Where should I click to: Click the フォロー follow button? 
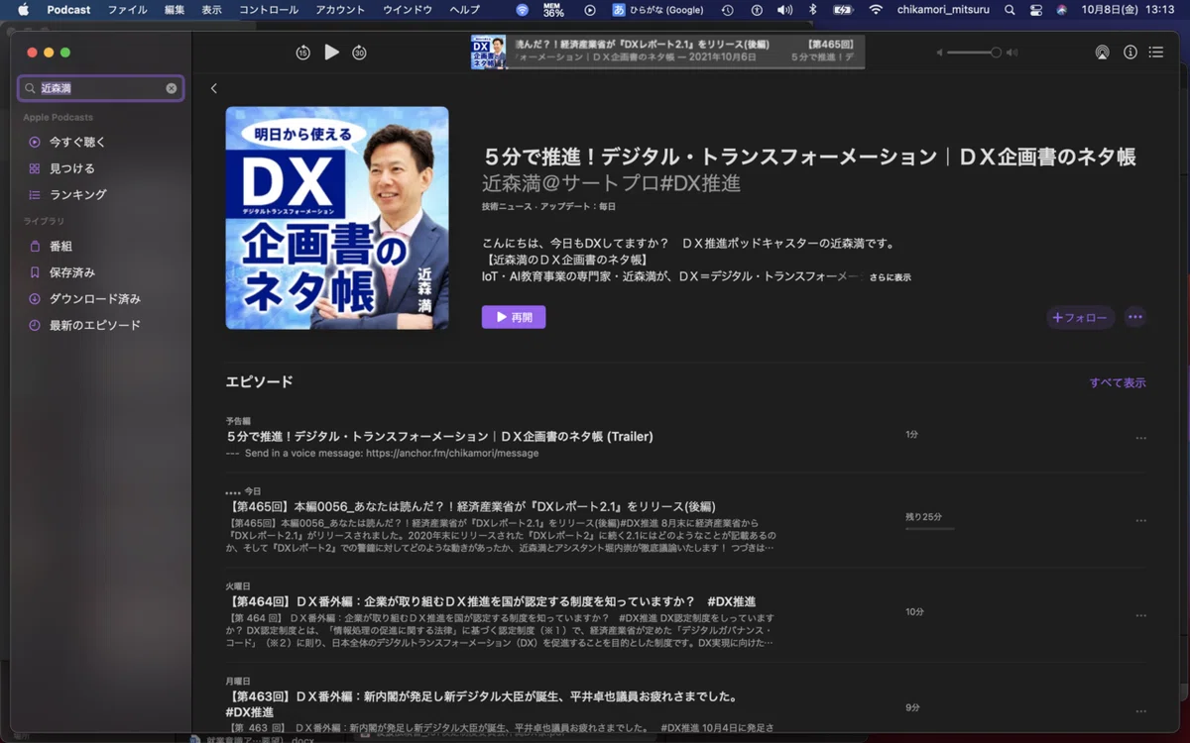tap(1080, 318)
